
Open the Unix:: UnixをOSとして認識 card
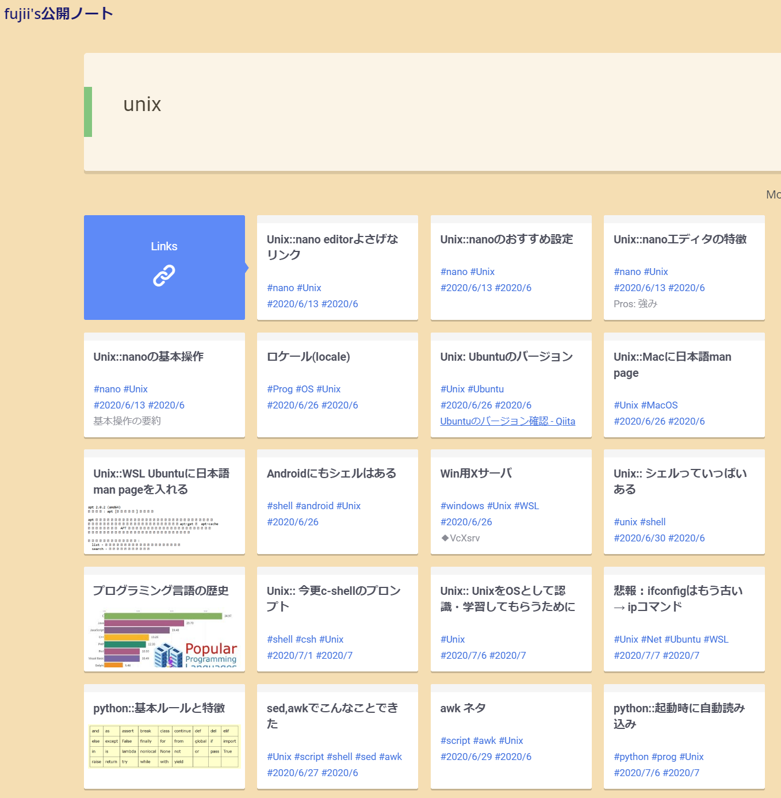[x=511, y=619]
